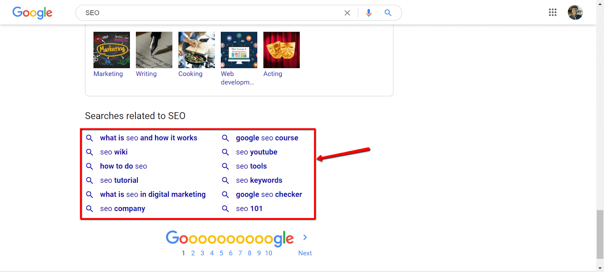
Task: Click the magnifying glass search icon
Action: point(388,12)
